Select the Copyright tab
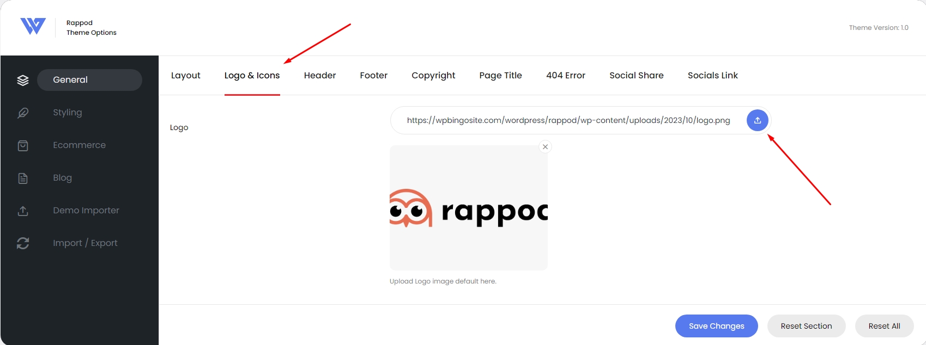The width and height of the screenshot is (926, 345). (x=433, y=75)
